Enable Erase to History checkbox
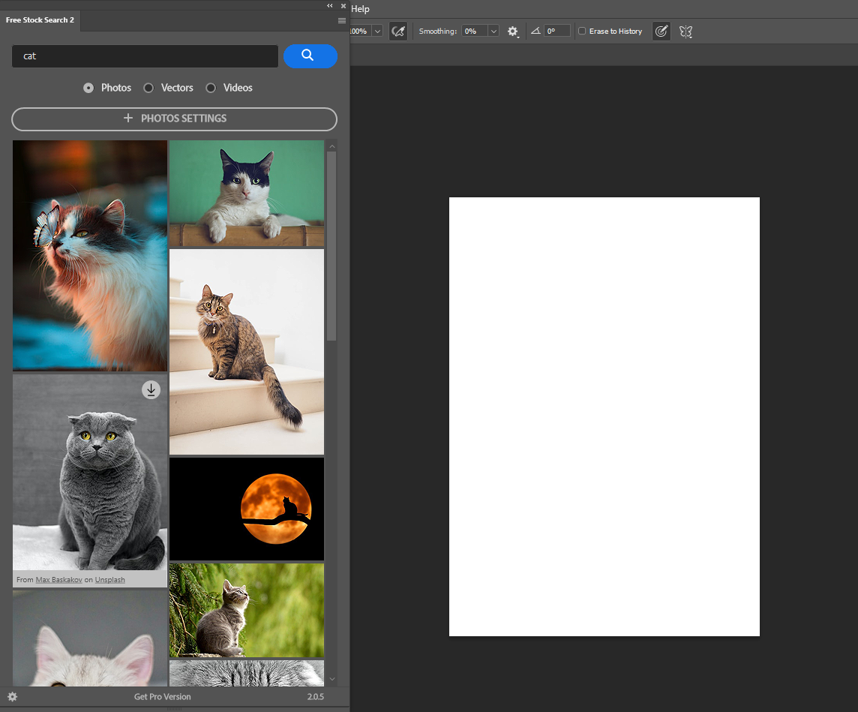The image size is (858, 712). pyautogui.click(x=582, y=32)
